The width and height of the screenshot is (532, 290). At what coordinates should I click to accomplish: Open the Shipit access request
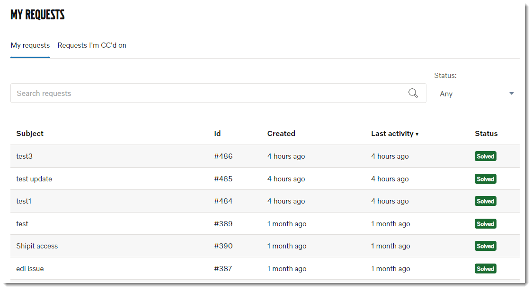point(37,246)
